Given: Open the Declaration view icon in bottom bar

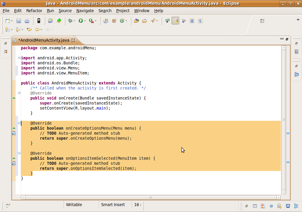Looking at the screenshot, I should 280,206.
